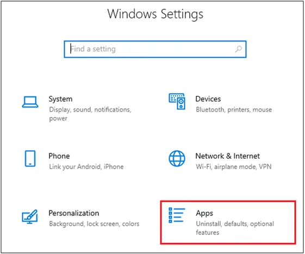Open the System category title
This screenshot has width=305, height=254.
(60, 99)
